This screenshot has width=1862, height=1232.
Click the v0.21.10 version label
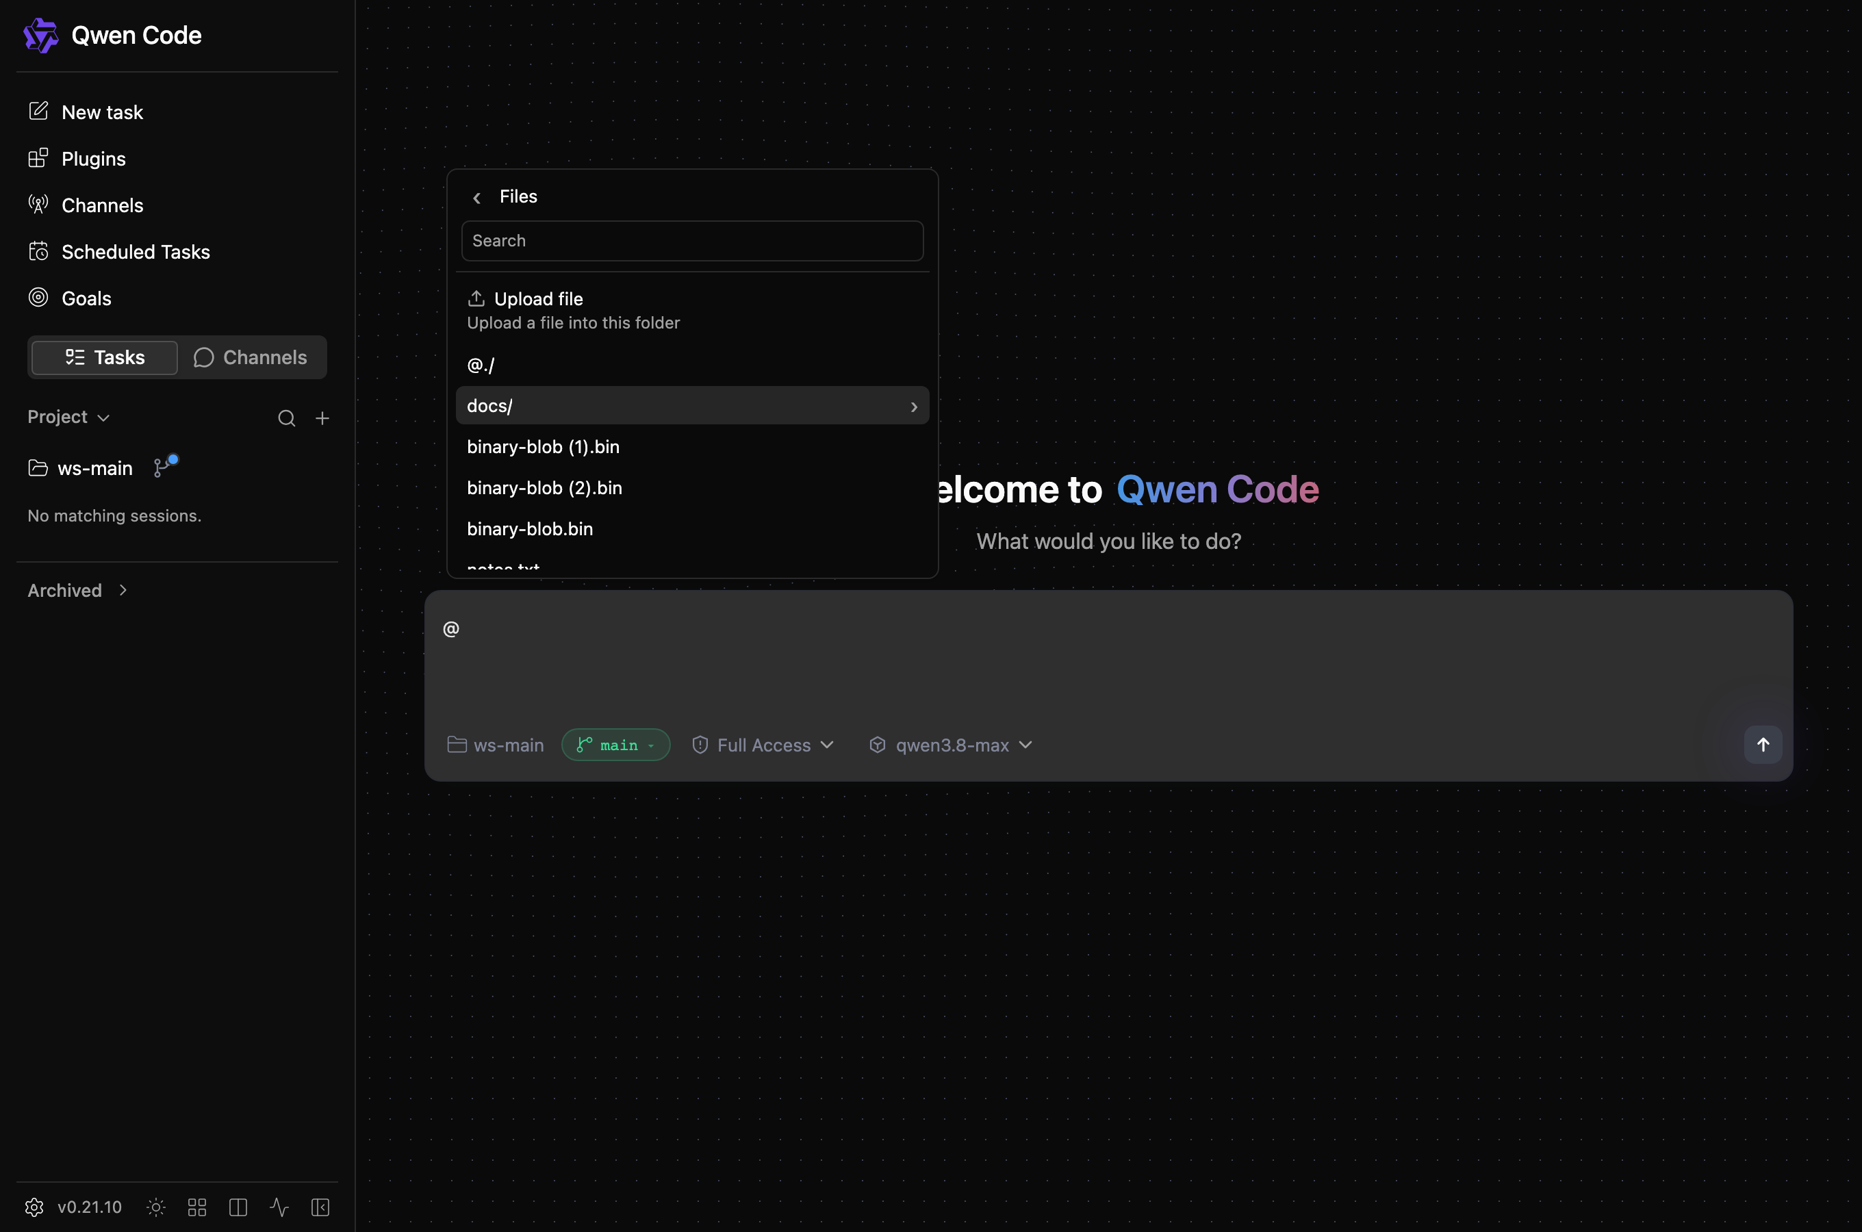click(x=90, y=1207)
